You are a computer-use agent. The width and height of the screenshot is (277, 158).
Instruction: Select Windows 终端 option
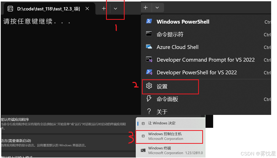point(170,150)
